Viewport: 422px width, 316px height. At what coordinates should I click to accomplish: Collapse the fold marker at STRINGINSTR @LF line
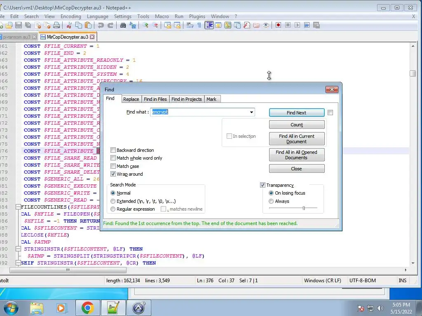(18, 249)
